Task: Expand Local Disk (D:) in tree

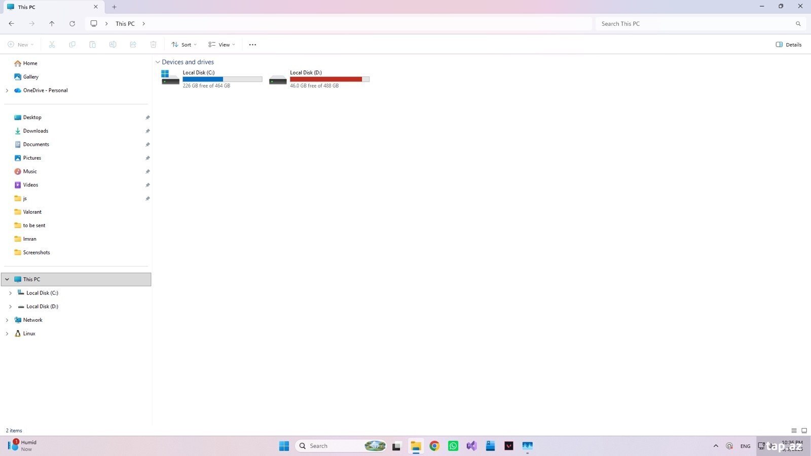Action: [x=10, y=307]
